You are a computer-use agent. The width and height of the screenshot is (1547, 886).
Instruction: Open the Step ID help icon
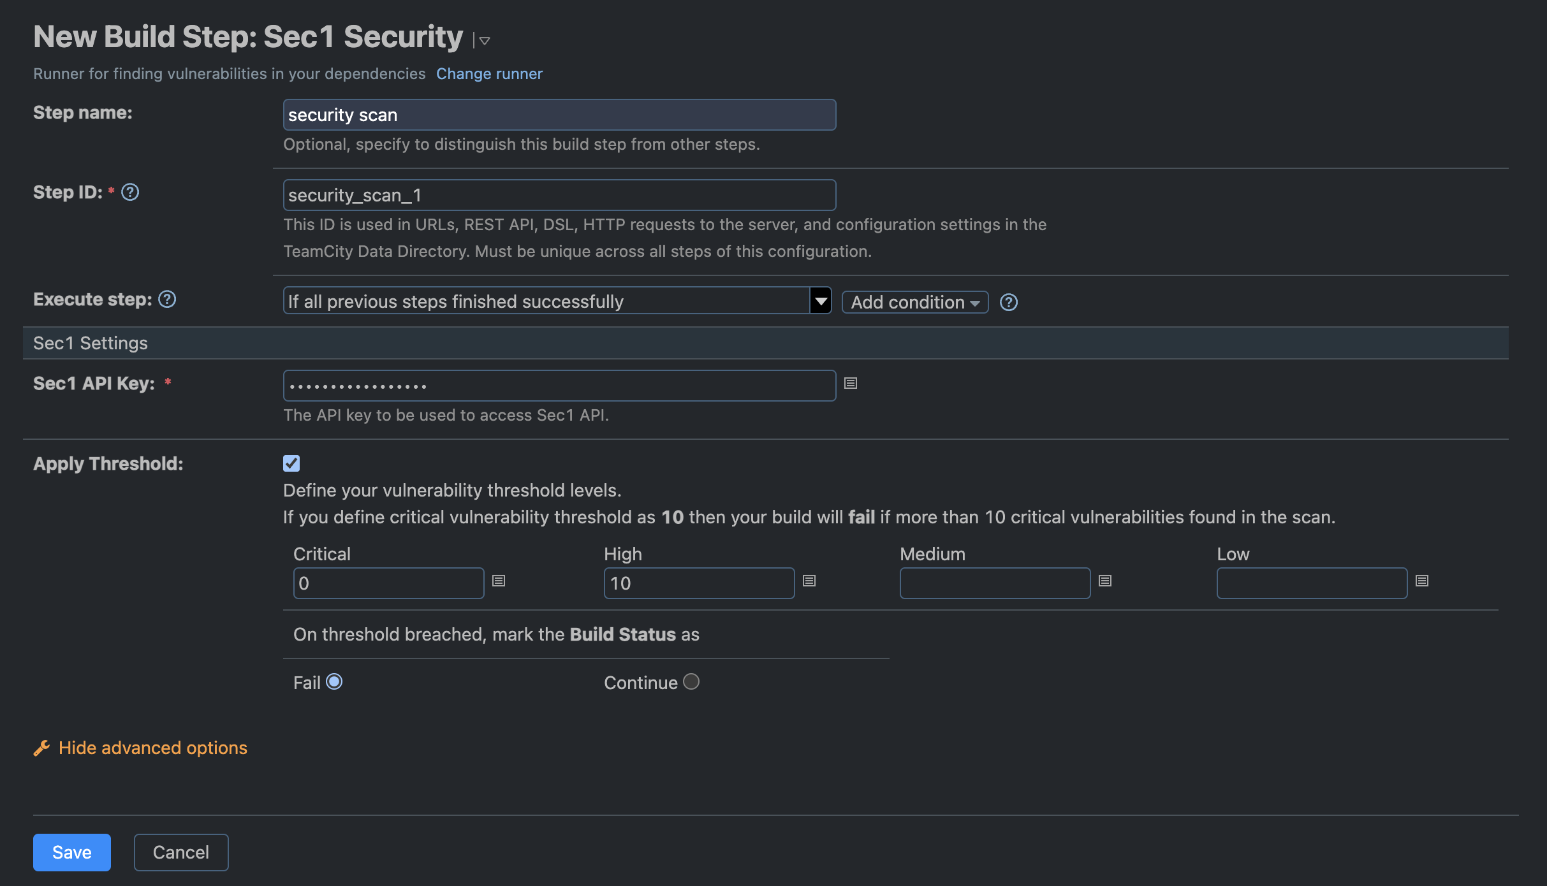130,192
